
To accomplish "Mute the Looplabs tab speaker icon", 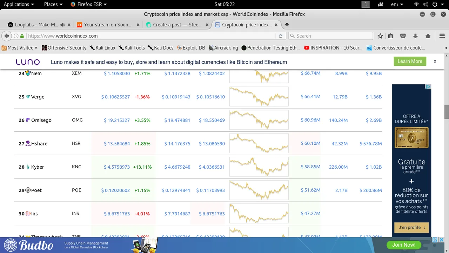I will [x=62, y=25].
